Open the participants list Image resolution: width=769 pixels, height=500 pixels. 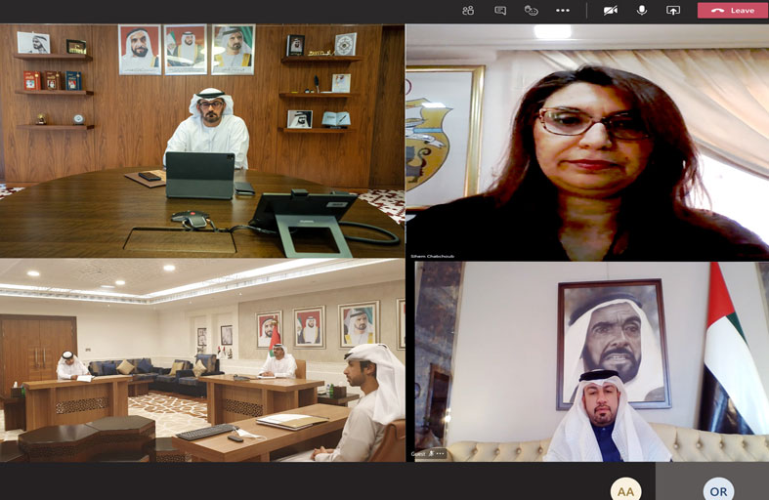[x=468, y=10]
